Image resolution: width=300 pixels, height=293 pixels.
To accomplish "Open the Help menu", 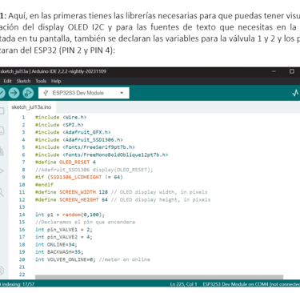I will [x=56, y=81].
